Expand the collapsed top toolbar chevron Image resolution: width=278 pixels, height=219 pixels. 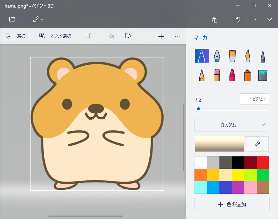[x=269, y=19]
